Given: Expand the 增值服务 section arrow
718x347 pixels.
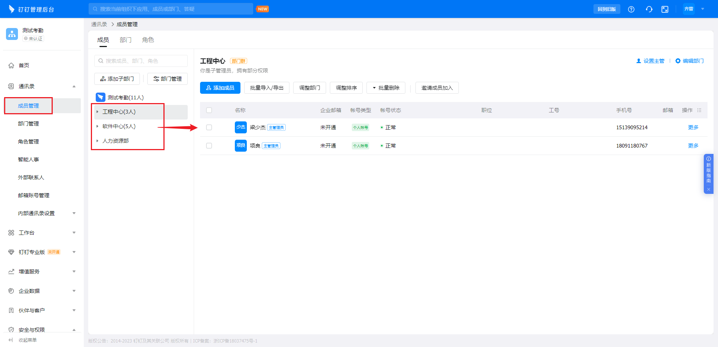Looking at the screenshot, I should (x=74, y=272).
